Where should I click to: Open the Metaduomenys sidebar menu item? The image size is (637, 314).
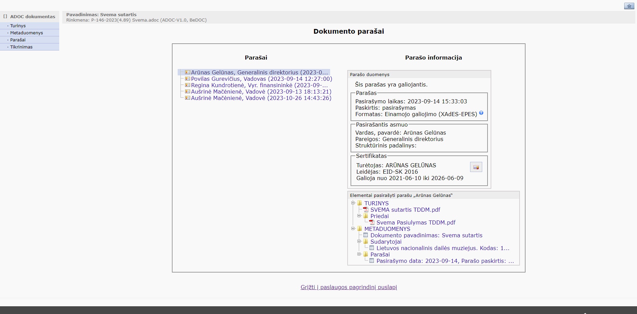(x=27, y=33)
